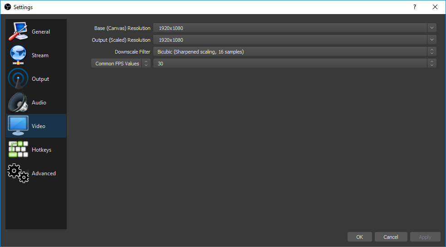Screen dimensions: 446x247
Task: Click the Output (Scaled) Resolution label
Action: (x=121, y=40)
